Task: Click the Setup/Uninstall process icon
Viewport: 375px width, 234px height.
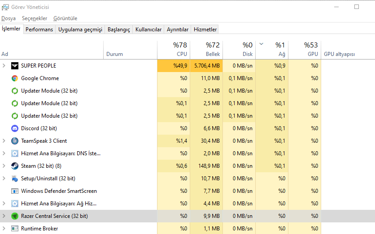Action: (15, 179)
